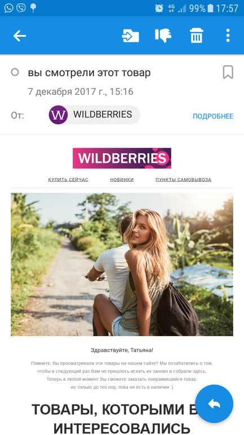The width and height of the screenshot is (244, 435).
Task: Tap the email subject line text
Action: click(x=90, y=73)
